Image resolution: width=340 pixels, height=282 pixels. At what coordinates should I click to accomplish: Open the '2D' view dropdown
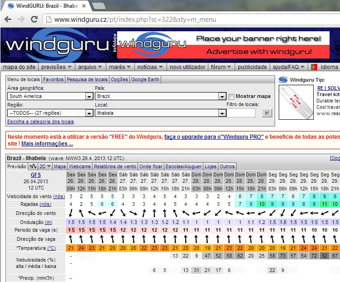click(x=45, y=166)
